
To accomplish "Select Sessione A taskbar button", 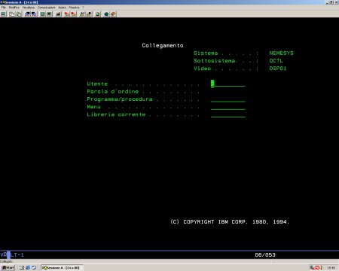I will (62, 268).
